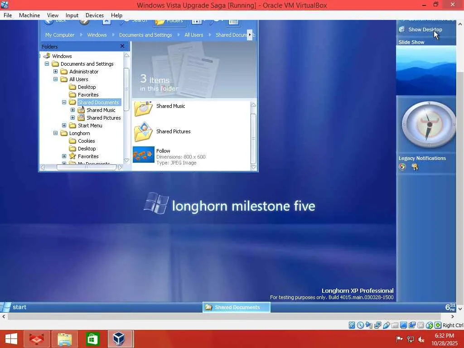Expand the Shared Pictures tree node
The image size is (464, 348).
pos(72,117)
